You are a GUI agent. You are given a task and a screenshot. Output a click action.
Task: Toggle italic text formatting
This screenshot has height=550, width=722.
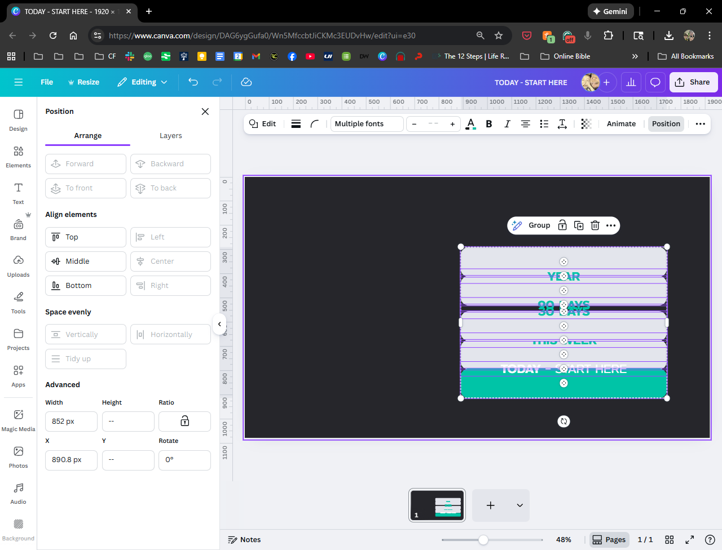click(x=507, y=124)
